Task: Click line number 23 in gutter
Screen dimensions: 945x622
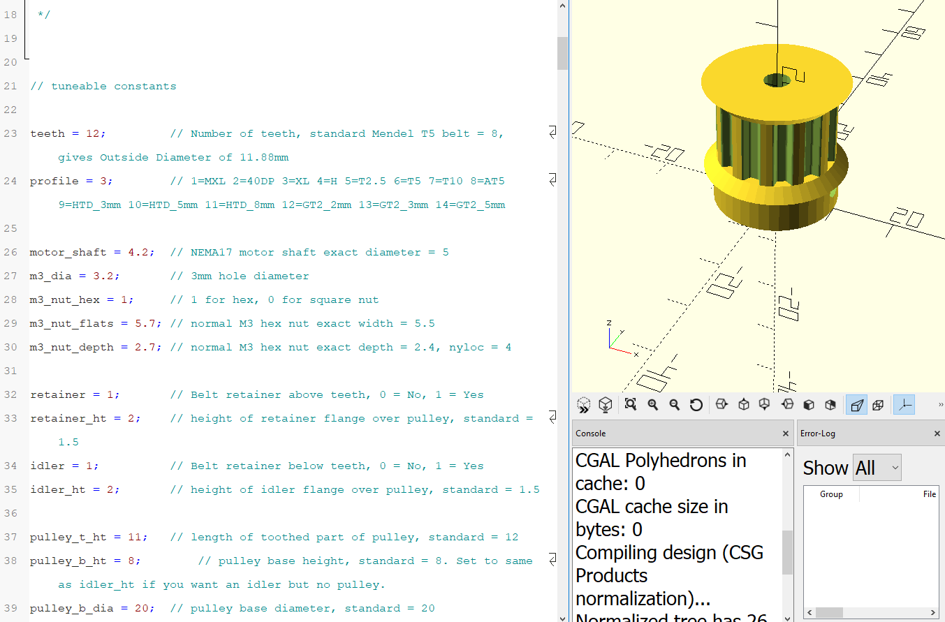Action: [x=10, y=133]
